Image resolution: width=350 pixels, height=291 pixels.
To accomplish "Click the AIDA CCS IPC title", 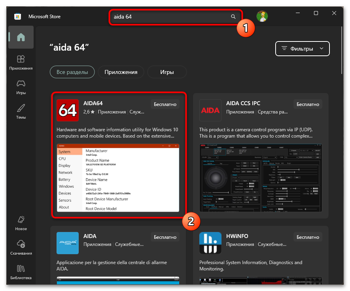I will coord(243,103).
